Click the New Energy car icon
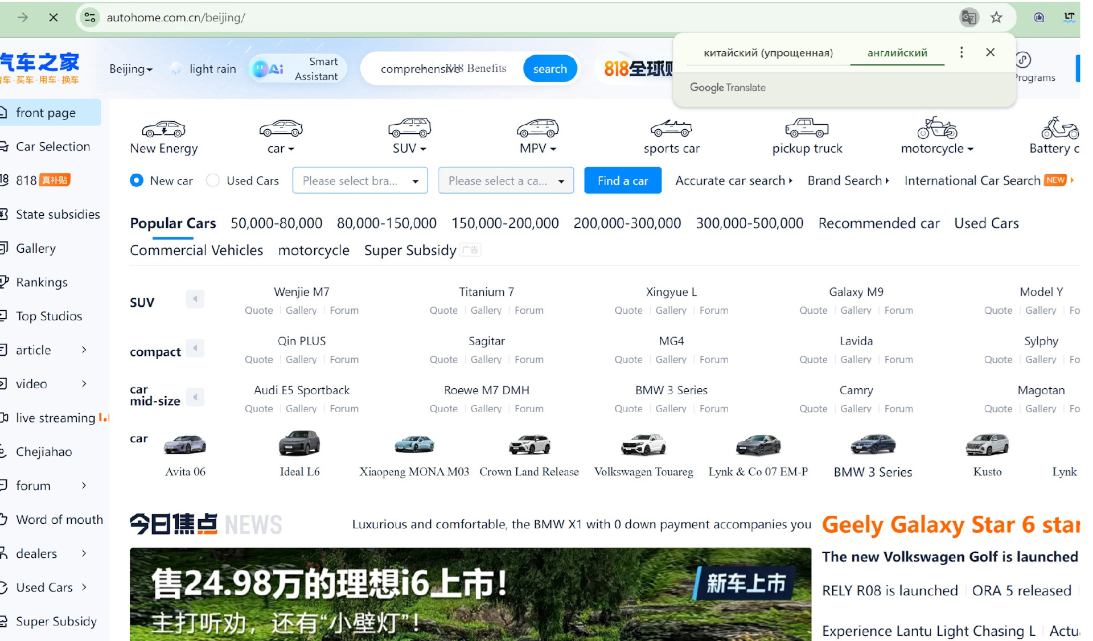1093x641 pixels. pyautogui.click(x=163, y=129)
